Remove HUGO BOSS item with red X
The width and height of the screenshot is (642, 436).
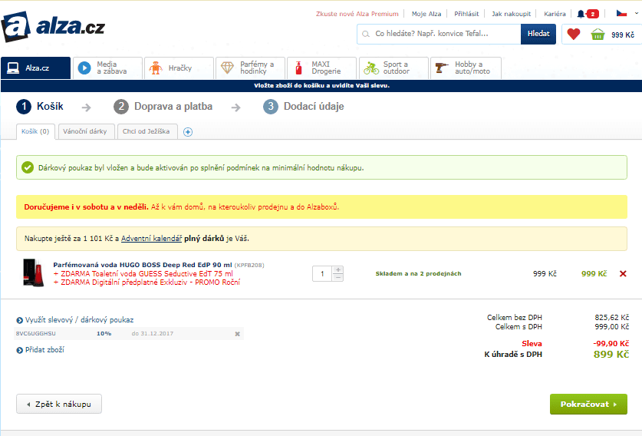[x=622, y=273]
